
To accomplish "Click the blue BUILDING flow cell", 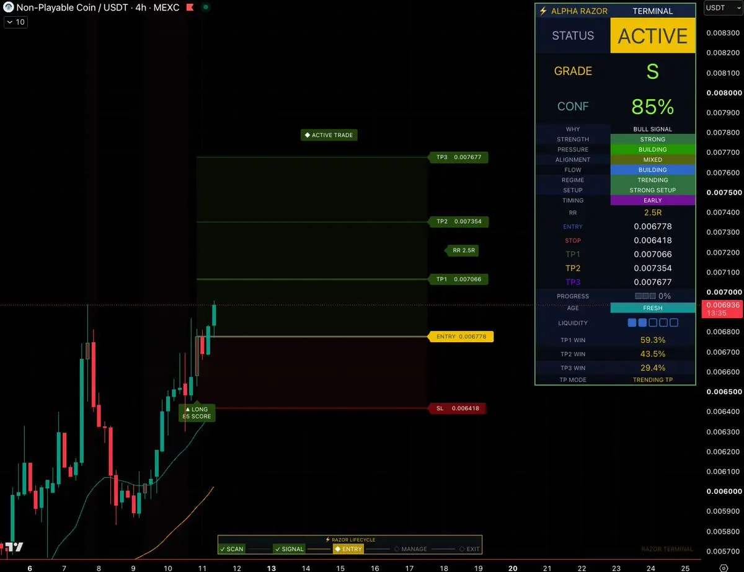I will pyautogui.click(x=653, y=170).
